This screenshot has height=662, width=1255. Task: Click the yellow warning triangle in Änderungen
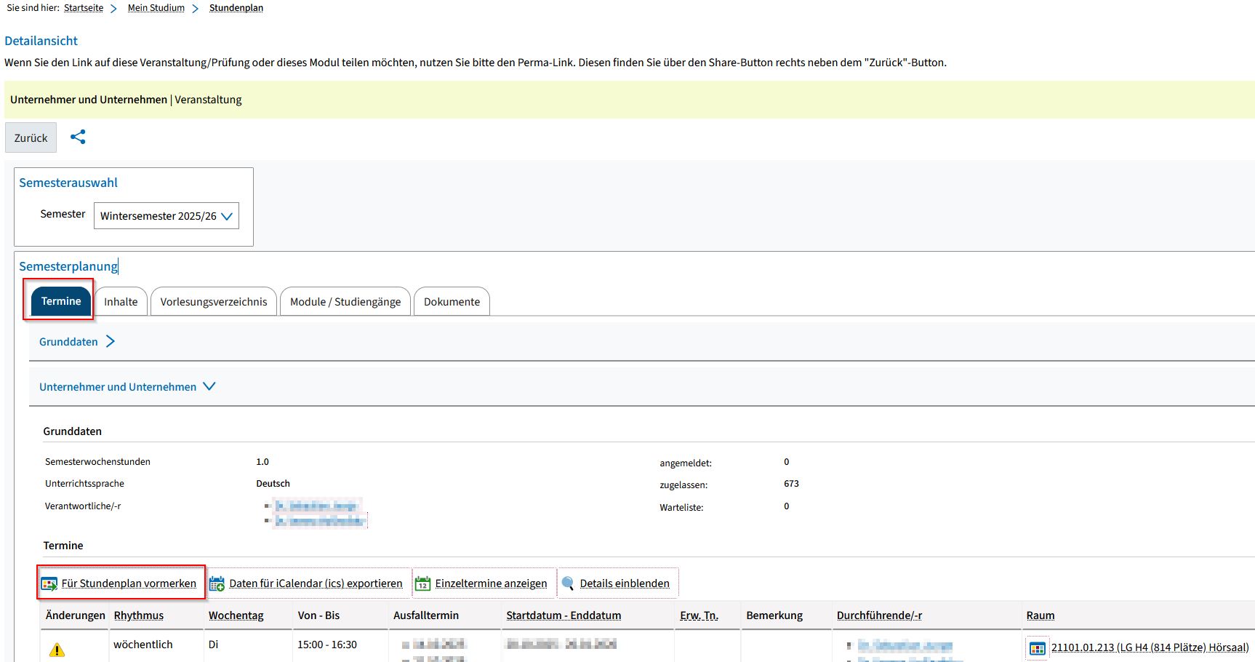57,650
